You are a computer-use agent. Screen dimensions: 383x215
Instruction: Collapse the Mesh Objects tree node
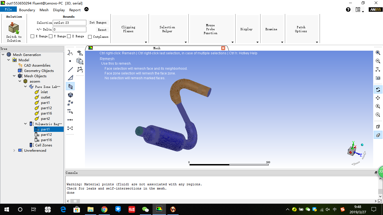click(14, 76)
